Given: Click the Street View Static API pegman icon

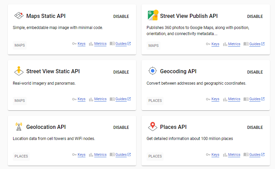Looking at the screenshot, I should click(x=19, y=71).
